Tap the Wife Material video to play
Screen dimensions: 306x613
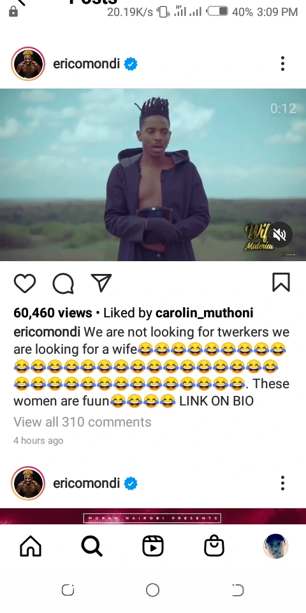153,175
